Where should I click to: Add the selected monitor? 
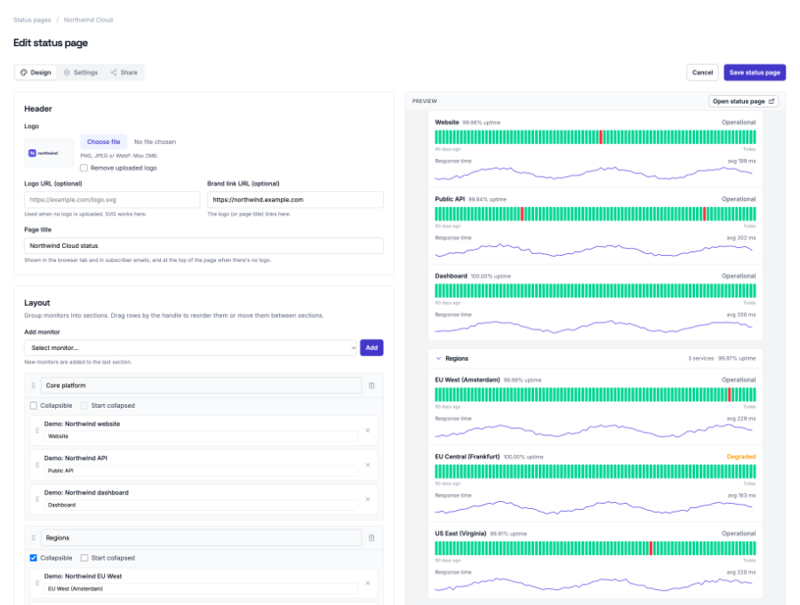[372, 347]
